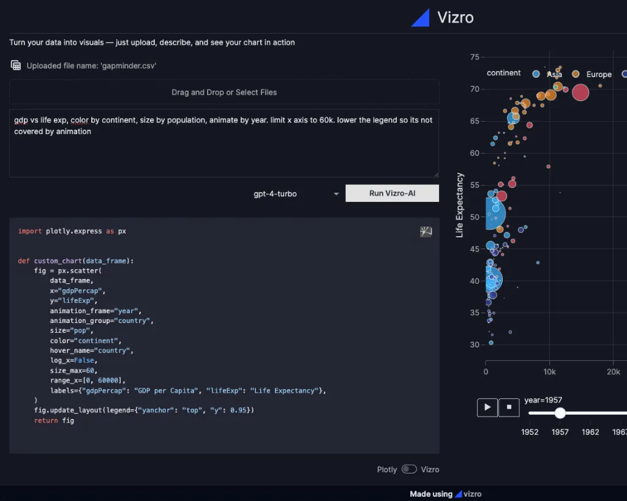The width and height of the screenshot is (627, 501).
Task: Click the Drag and Drop or Select Files area
Action: tap(223, 92)
